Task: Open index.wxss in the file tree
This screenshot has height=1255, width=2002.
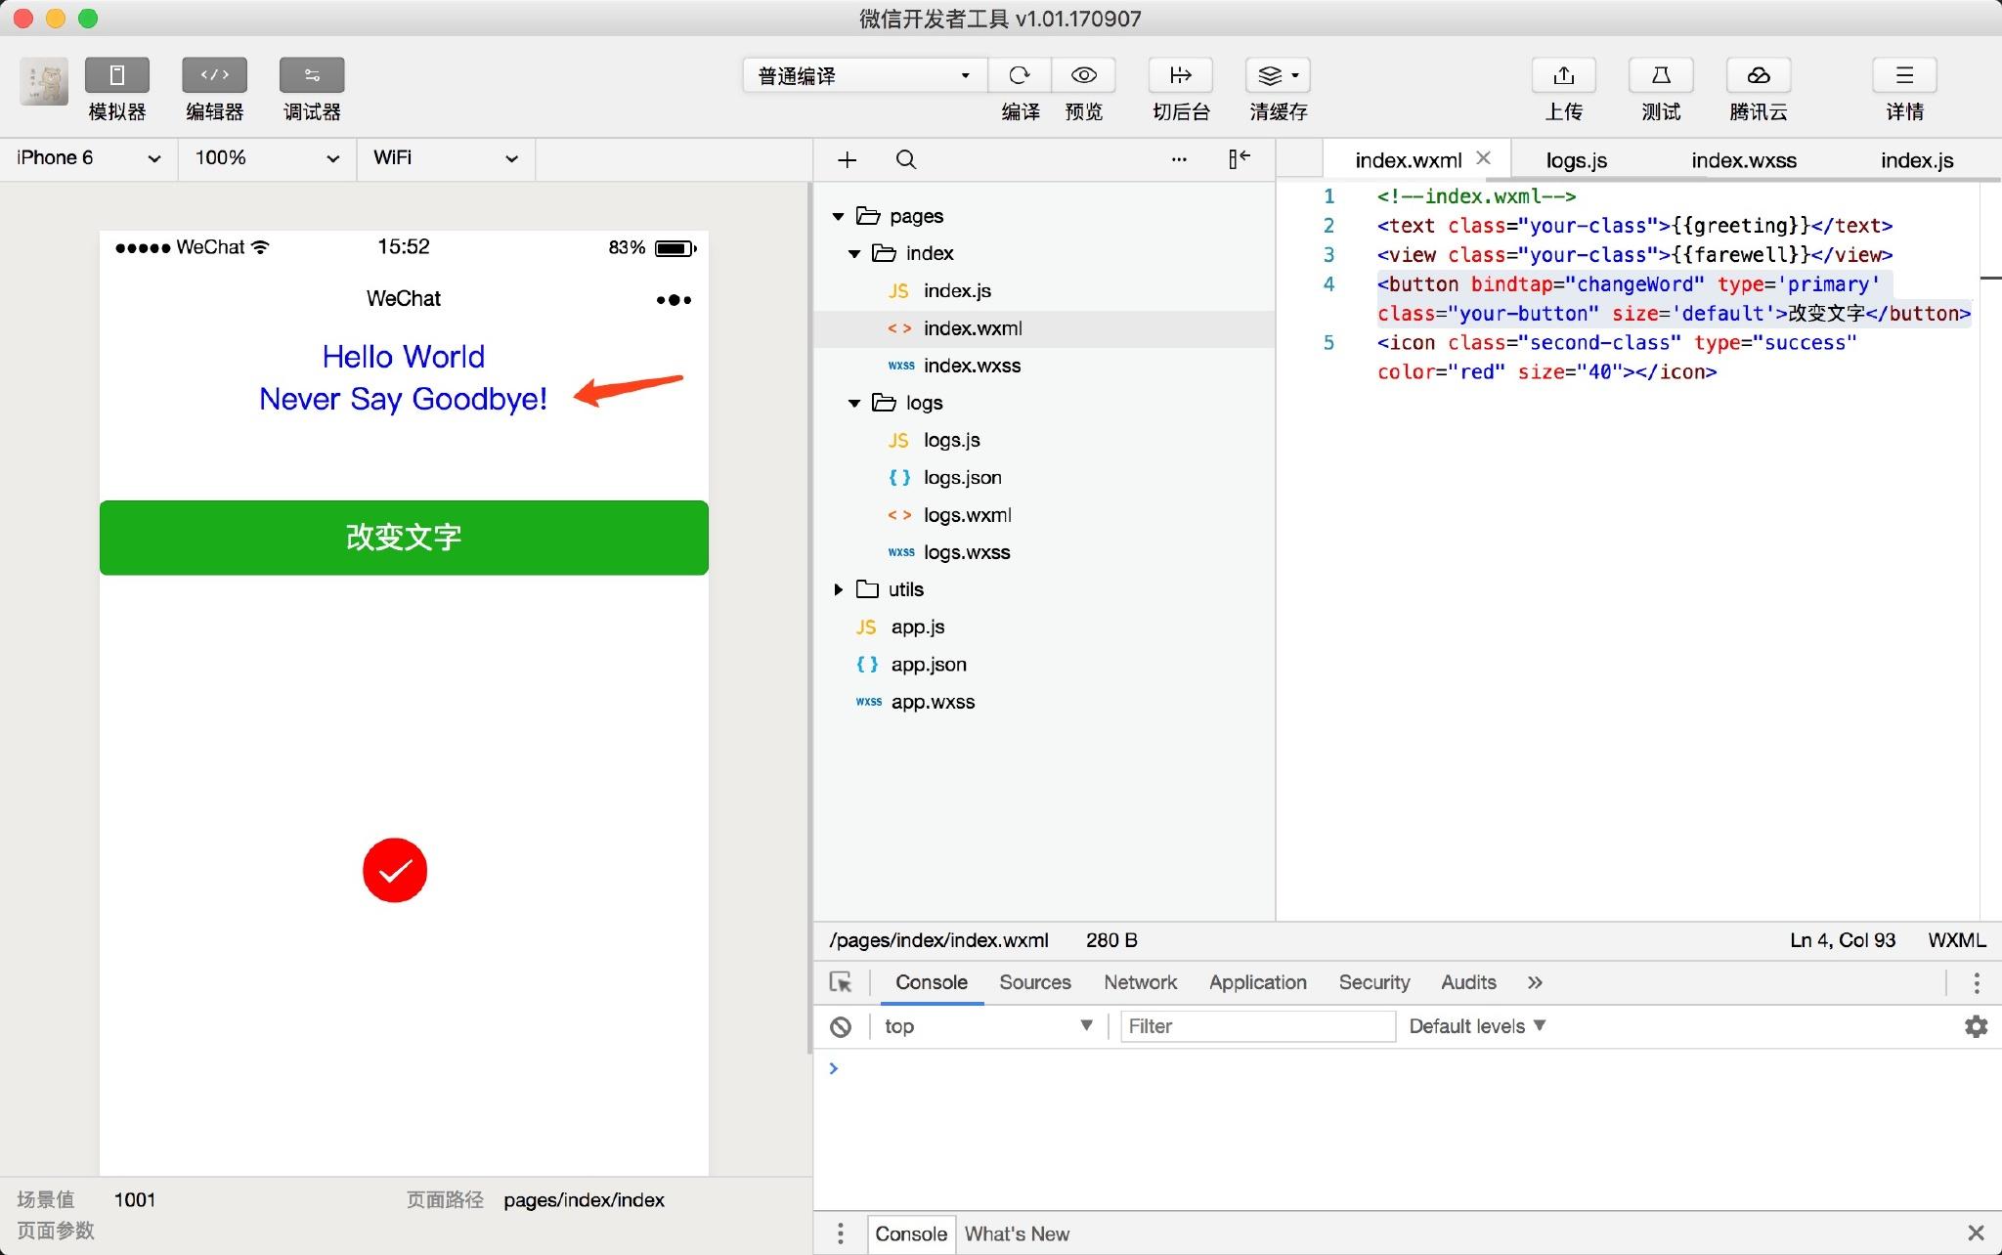Action: pos(1044,366)
